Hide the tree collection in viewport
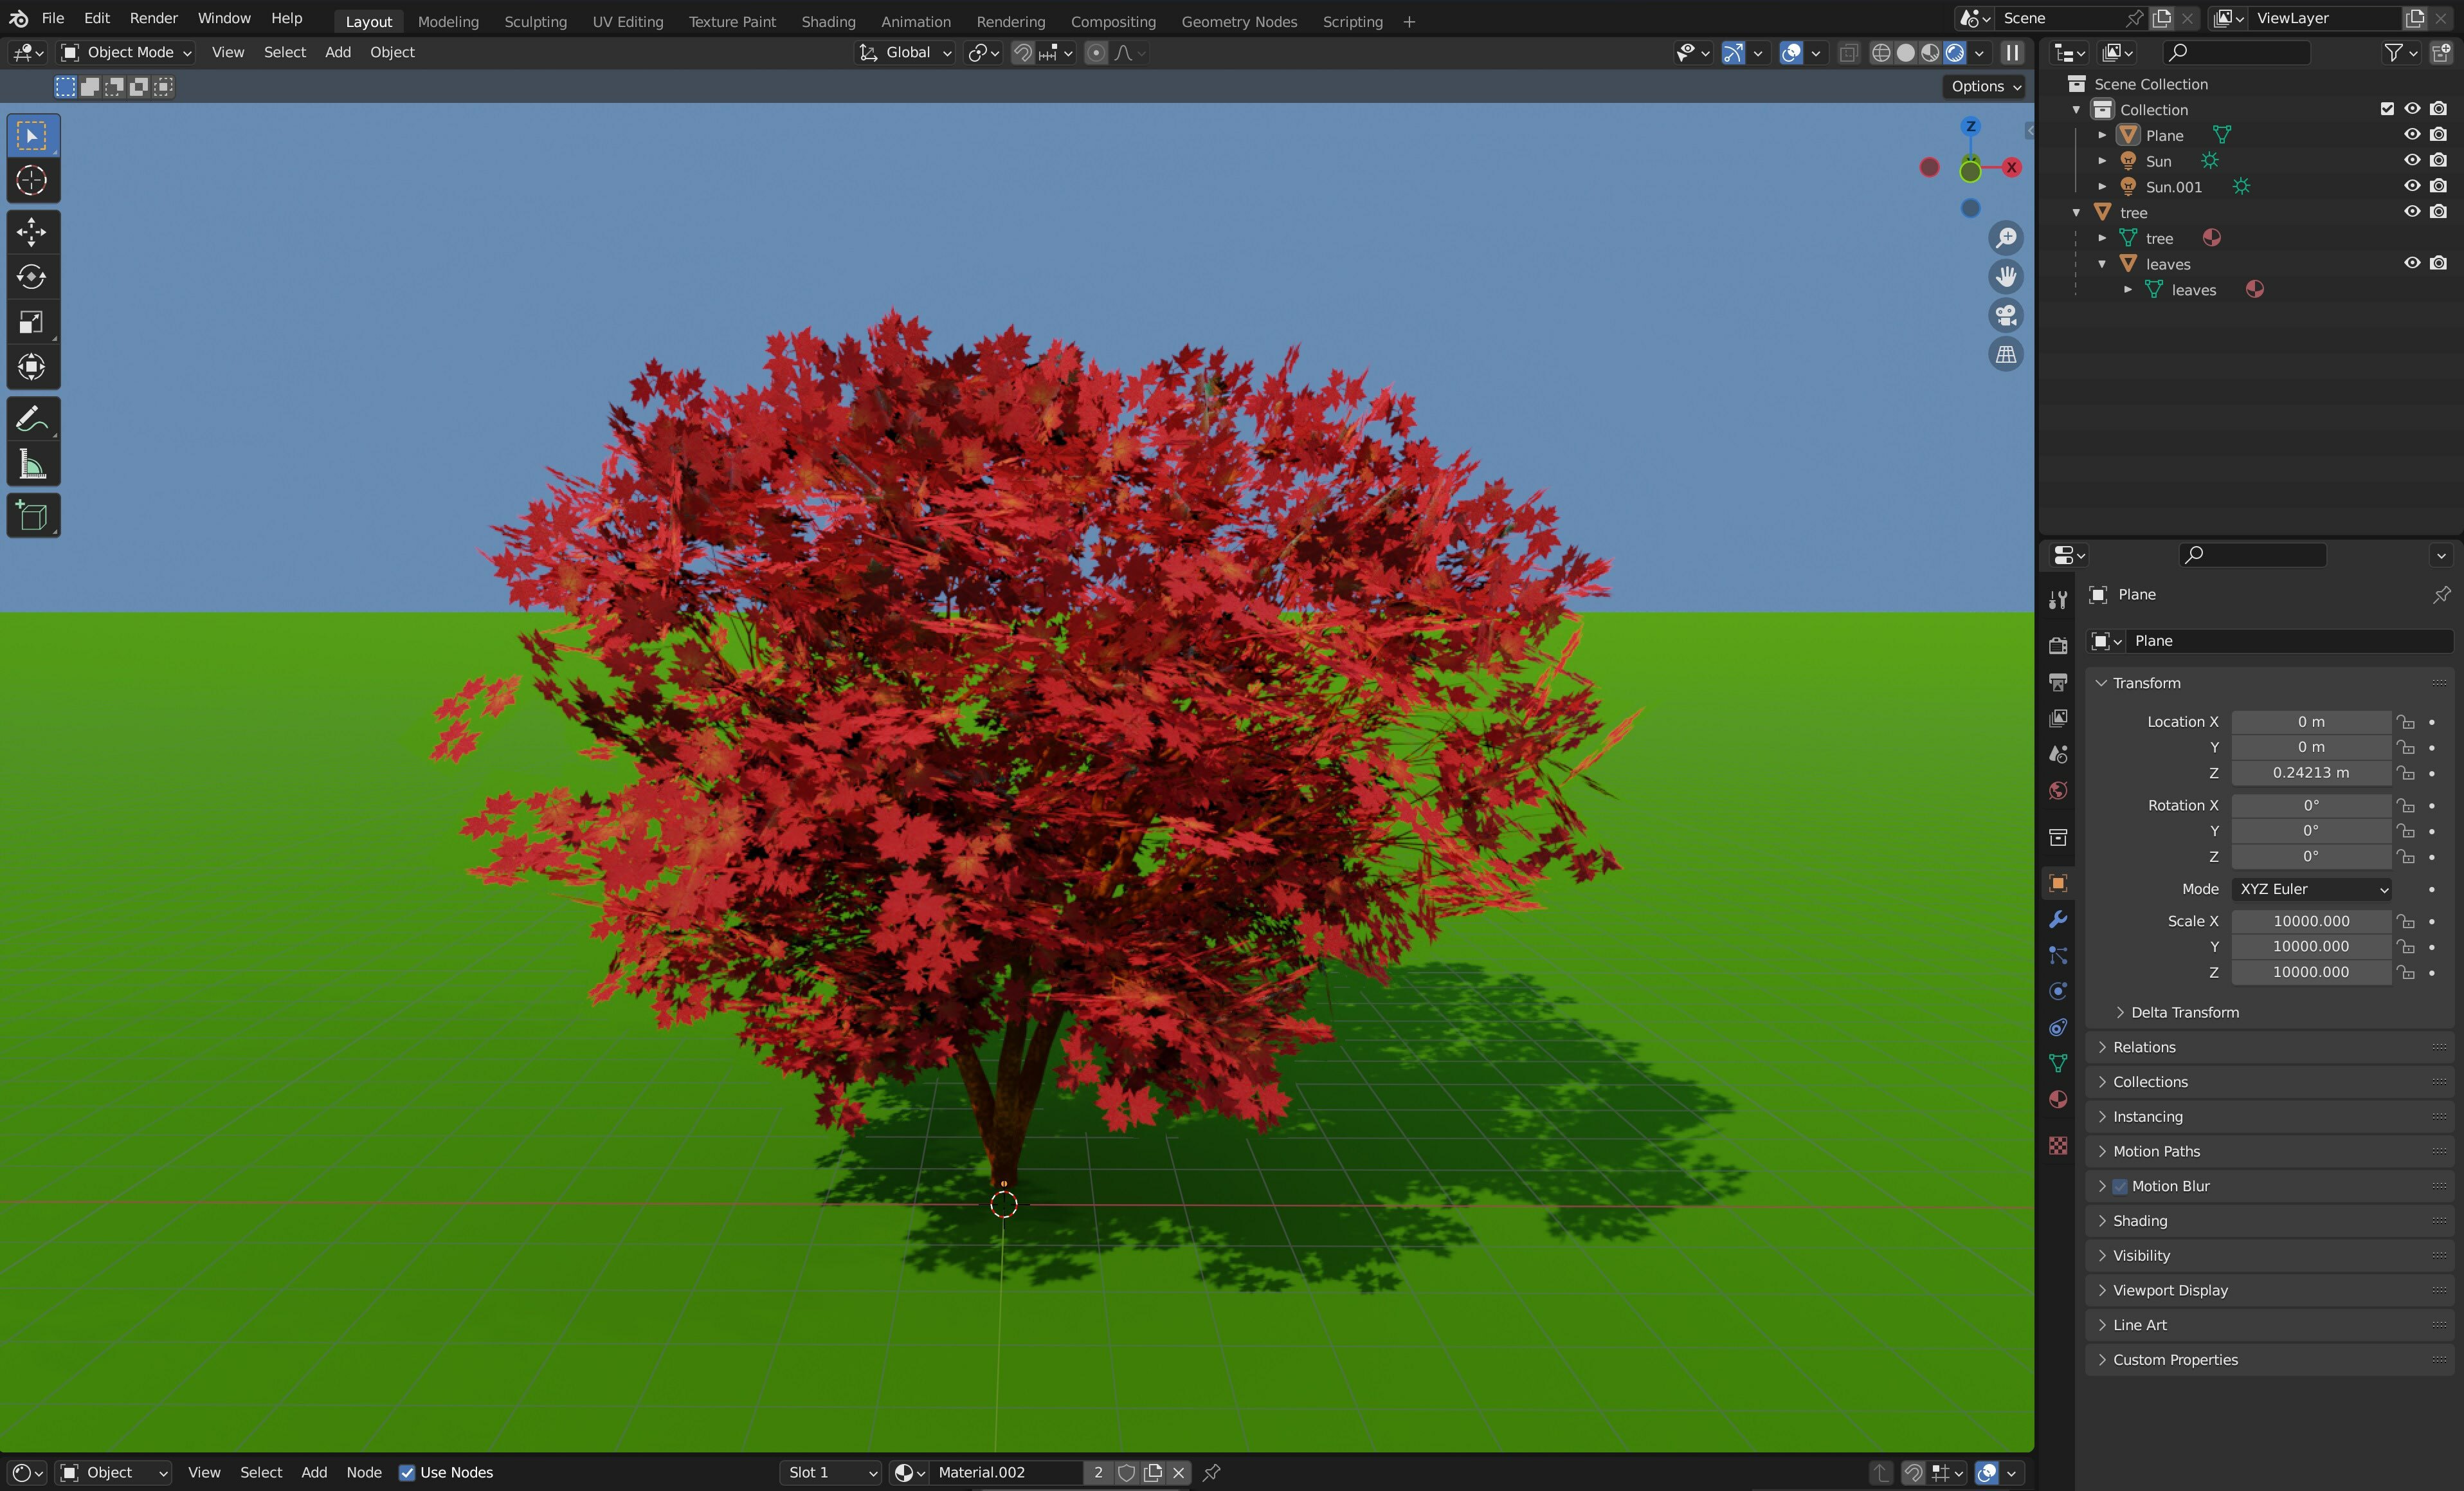The height and width of the screenshot is (1491, 2464). (2412, 211)
